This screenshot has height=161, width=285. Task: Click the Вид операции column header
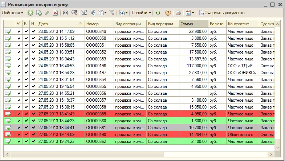(x=130, y=24)
